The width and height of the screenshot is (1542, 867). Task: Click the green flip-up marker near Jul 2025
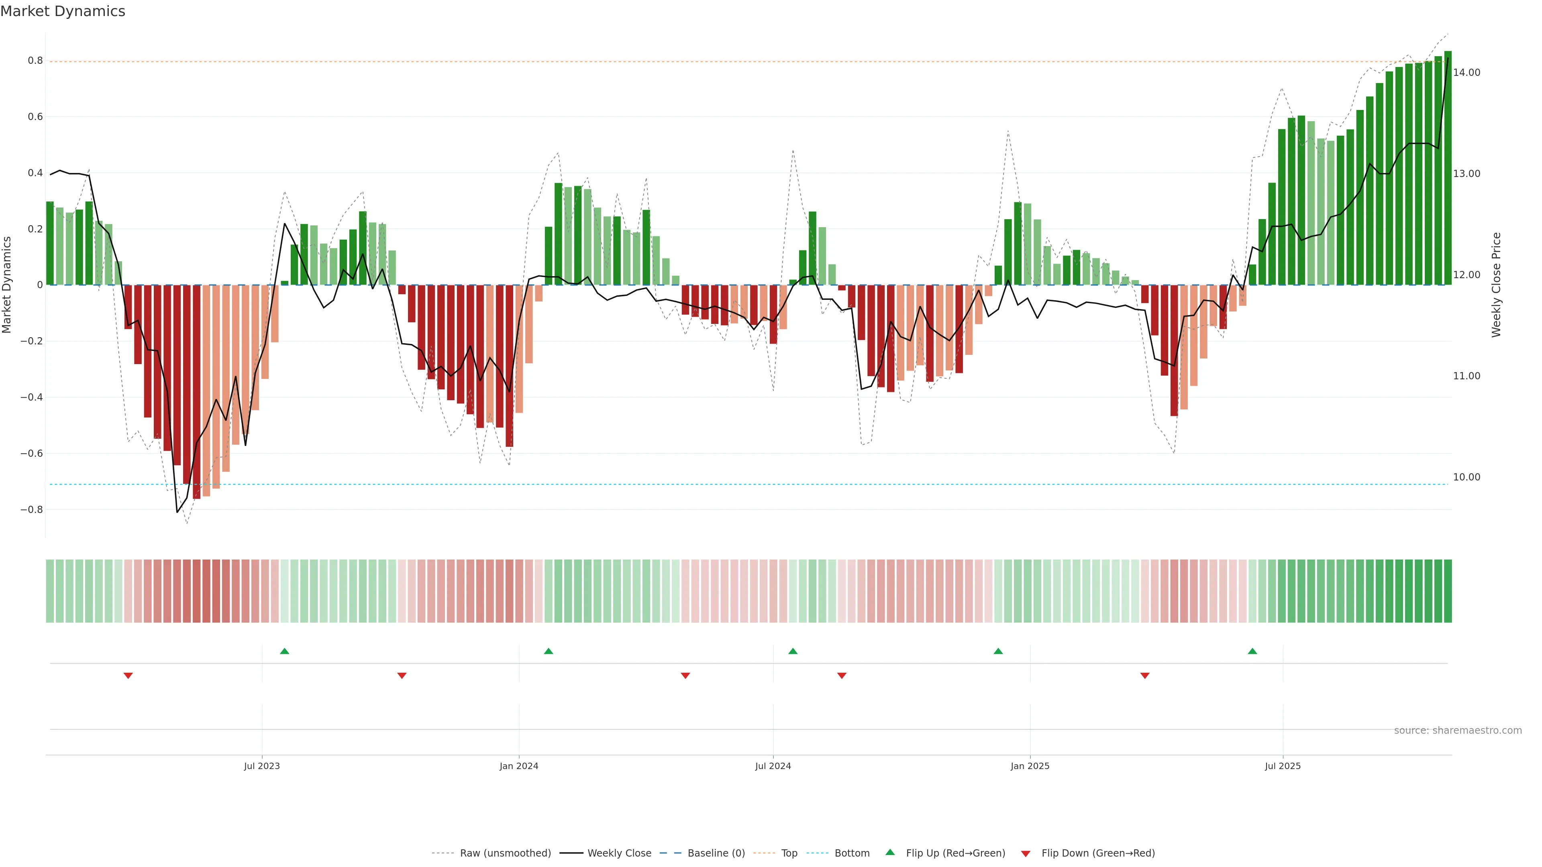pyautogui.click(x=1252, y=651)
